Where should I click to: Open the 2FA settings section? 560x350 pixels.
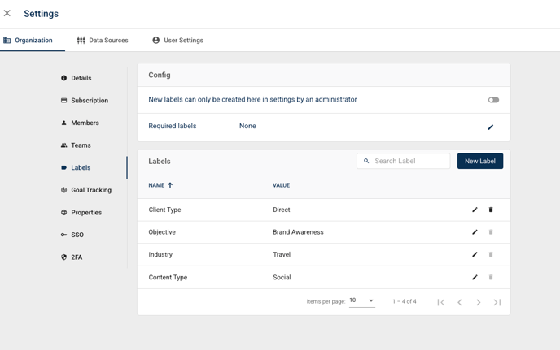pos(77,257)
